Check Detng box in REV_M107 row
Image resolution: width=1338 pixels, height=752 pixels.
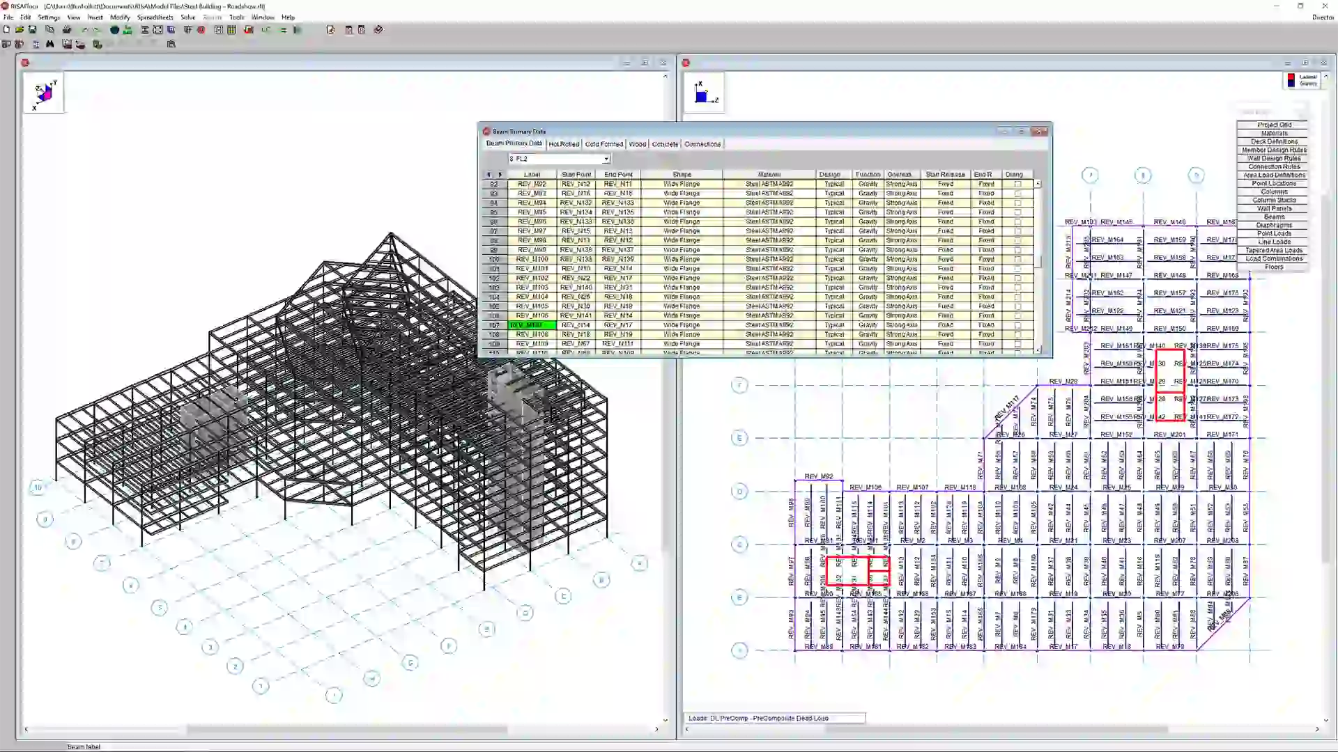(1017, 325)
